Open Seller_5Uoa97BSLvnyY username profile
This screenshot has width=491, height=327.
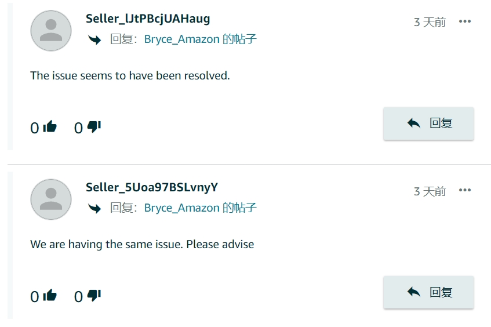(x=152, y=187)
